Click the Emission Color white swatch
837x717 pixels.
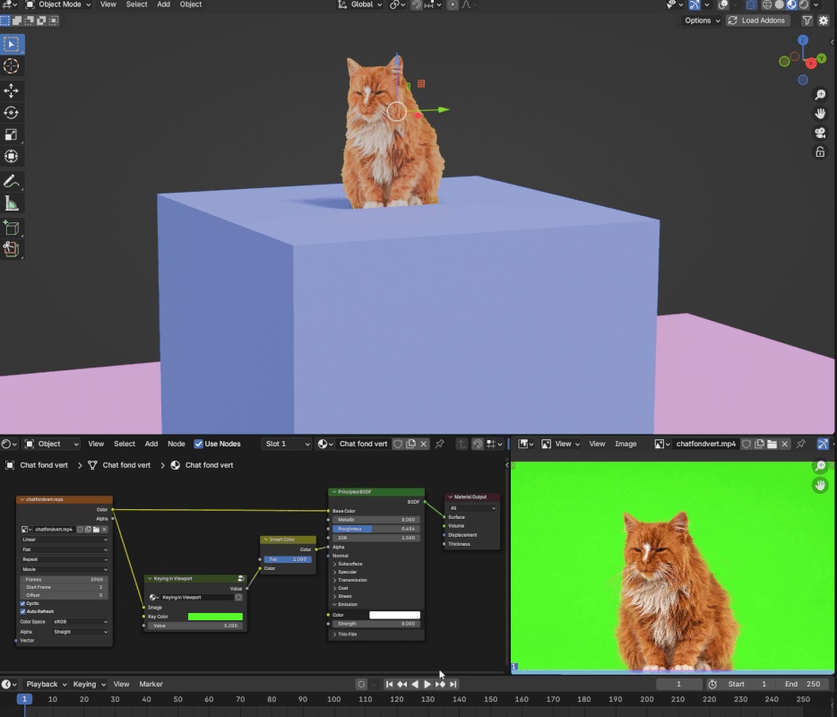tap(394, 615)
